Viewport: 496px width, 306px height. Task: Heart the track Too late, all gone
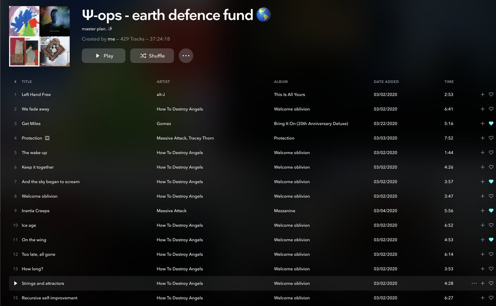(491, 254)
